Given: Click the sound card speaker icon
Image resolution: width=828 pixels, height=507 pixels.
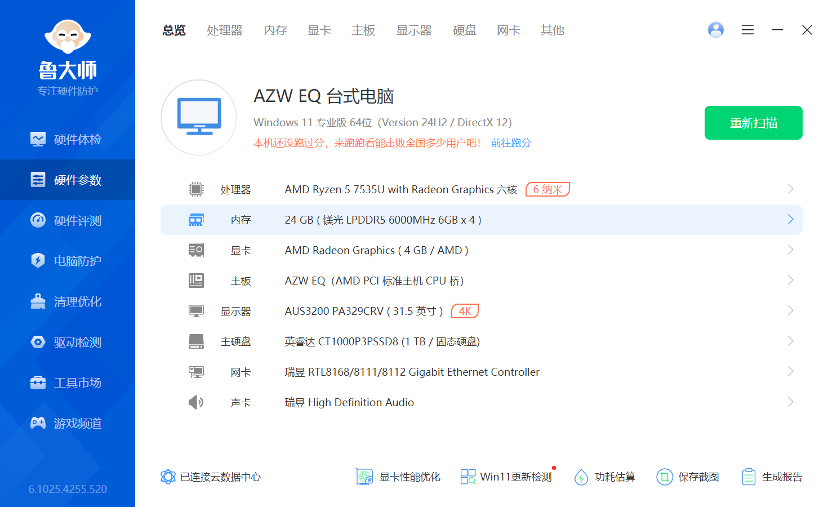Looking at the screenshot, I should (196, 402).
